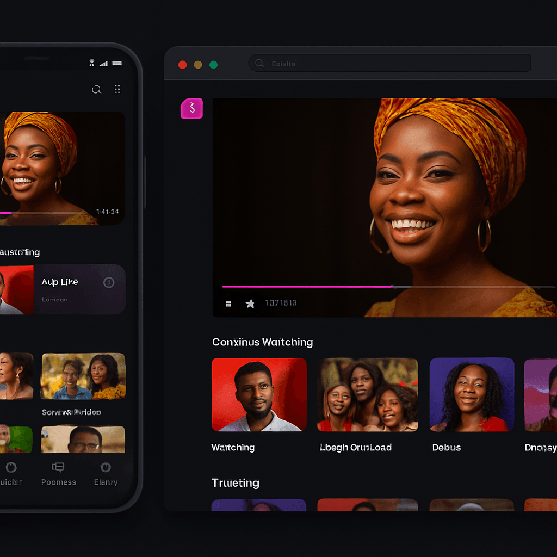The height and width of the screenshot is (557, 557).
Task: Open the Poomess tab icon on phone
Action: coord(58,467)
